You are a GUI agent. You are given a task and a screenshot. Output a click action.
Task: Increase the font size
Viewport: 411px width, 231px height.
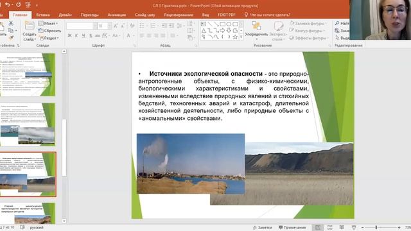coord(116,26)
